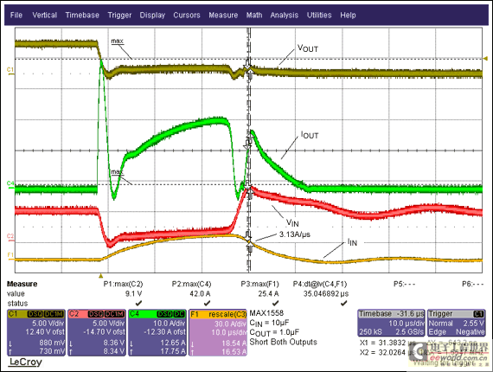Open the Measure menu

tap(223, 15)
